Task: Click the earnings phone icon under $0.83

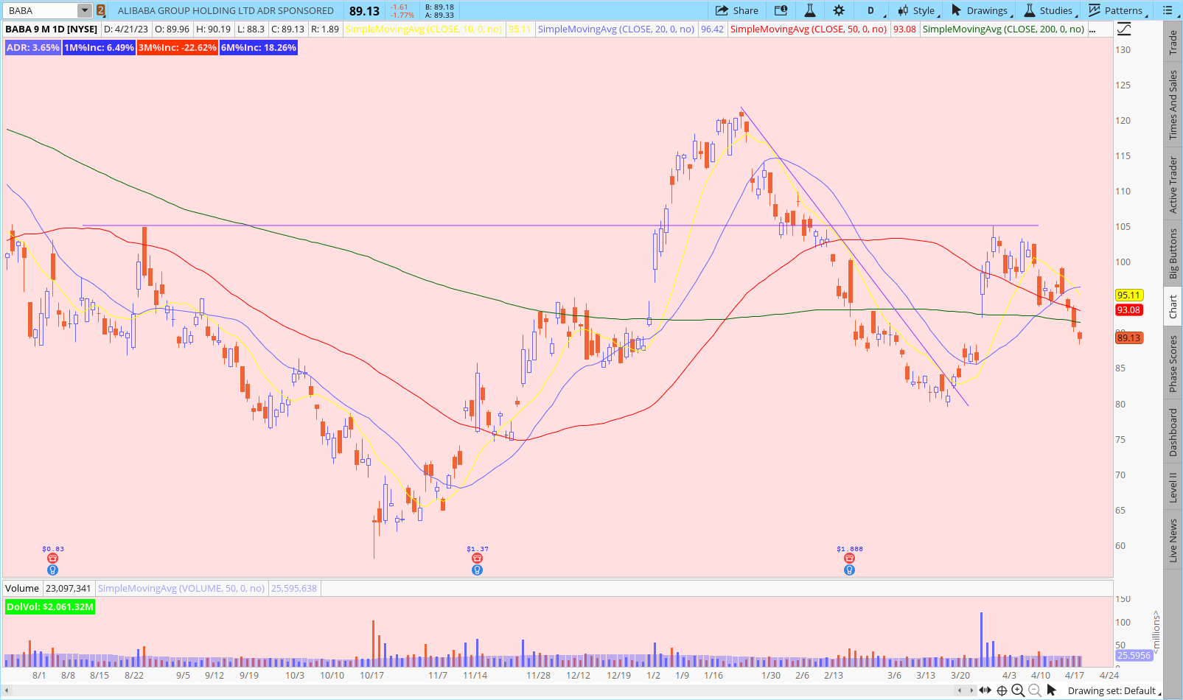Action: (52, 559)
